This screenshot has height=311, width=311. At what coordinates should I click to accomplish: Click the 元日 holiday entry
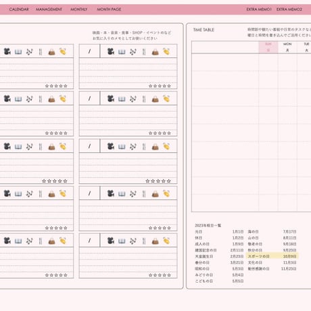click(199, 232)
